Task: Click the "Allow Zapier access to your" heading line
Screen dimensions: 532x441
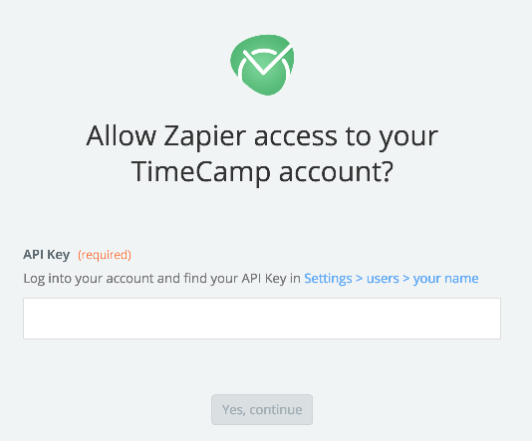Action: tap(262, 136)
